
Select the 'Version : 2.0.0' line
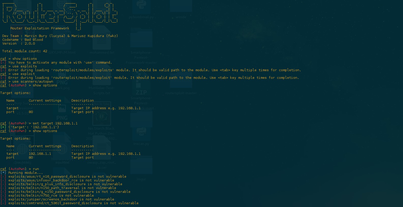(19, 44)
